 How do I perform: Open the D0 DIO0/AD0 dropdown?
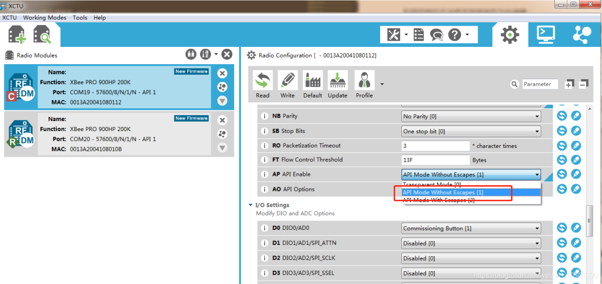coord(471,228)
